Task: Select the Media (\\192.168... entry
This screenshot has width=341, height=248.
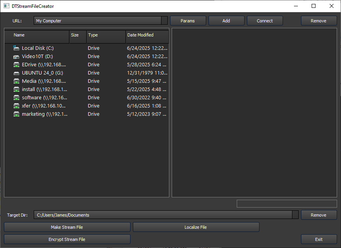Action: point(87,81)
